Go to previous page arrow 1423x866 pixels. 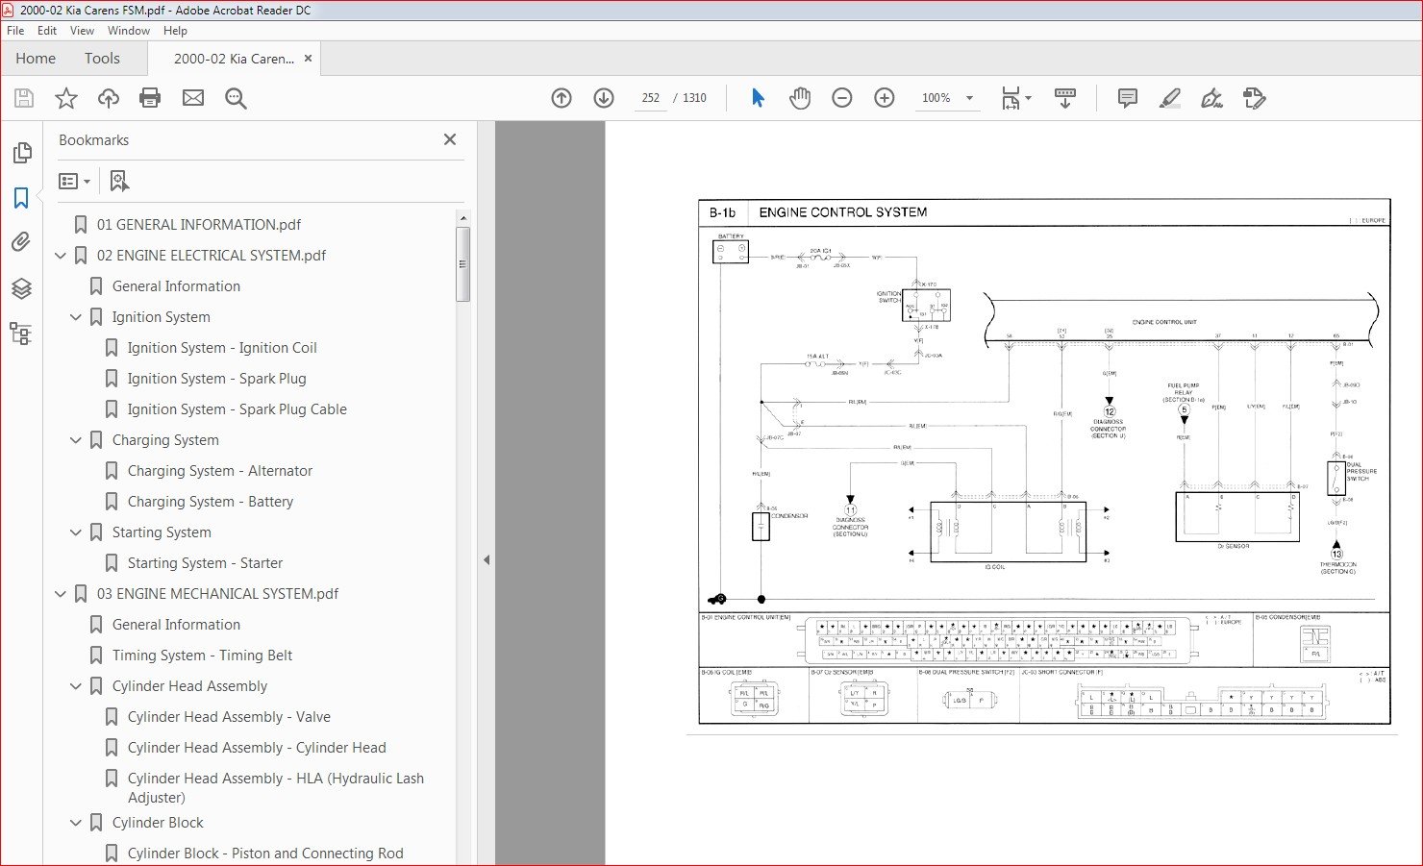[562, 98]
